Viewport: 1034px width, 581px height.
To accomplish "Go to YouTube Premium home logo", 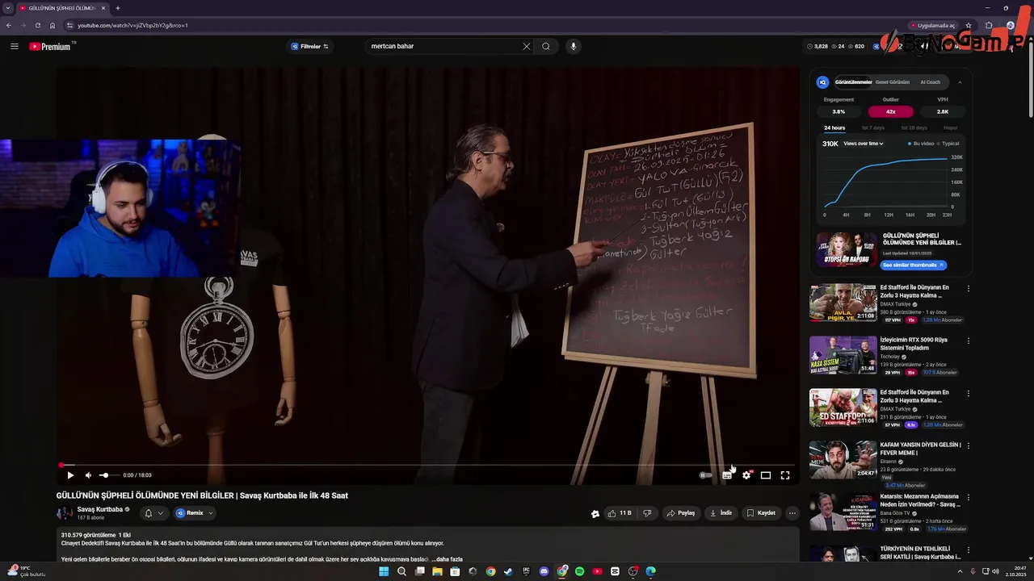I will [51, 46].
